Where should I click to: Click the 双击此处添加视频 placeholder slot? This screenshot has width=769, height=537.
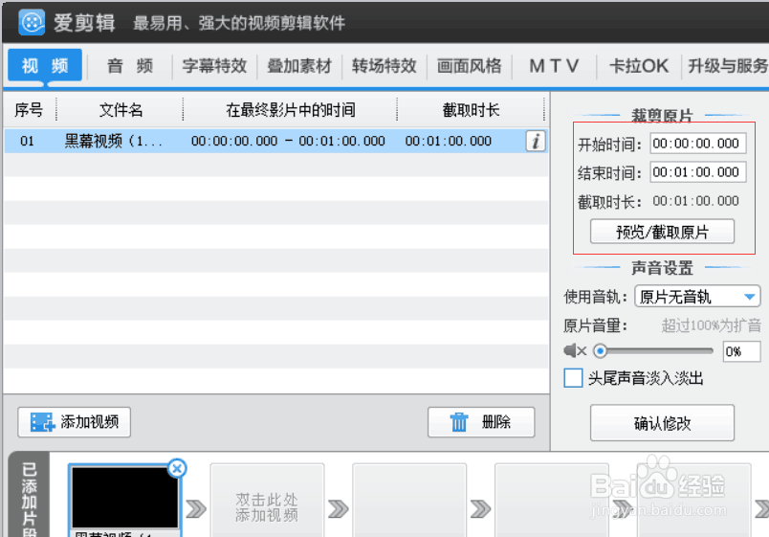pyautogui.click(x=267, y=501)
